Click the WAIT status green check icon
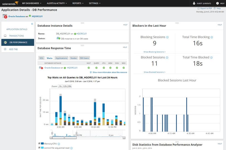 pos(89,68)
